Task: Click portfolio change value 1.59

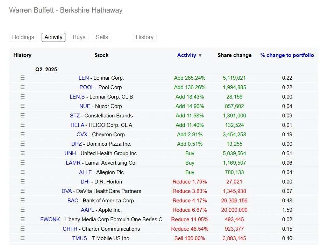Action: pyautogui.click(x=287, y=210)
